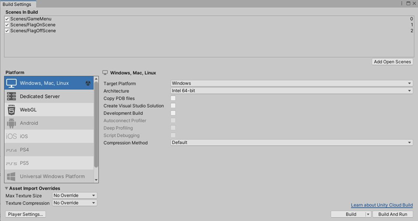418x221 pixels.
Task: Click the PS5 logo icon
Action: pyautogui.click(x=11, y=164)
